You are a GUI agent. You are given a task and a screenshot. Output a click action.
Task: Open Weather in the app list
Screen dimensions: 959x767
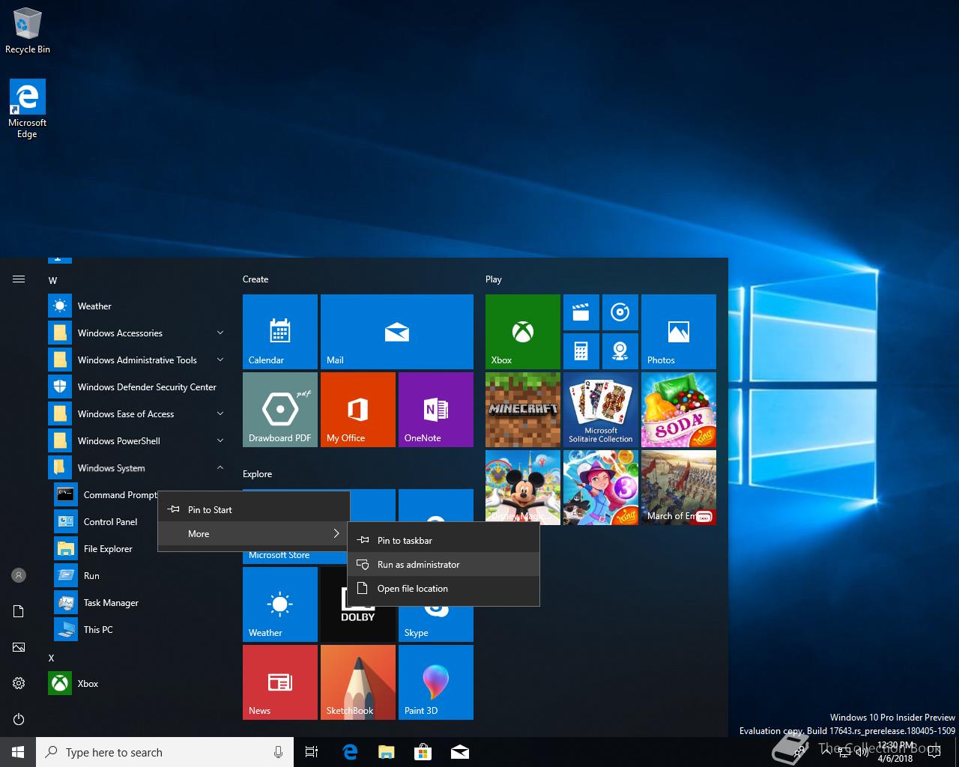pos(138,306)
